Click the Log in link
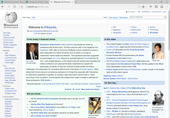 click(x=164, y=12)
